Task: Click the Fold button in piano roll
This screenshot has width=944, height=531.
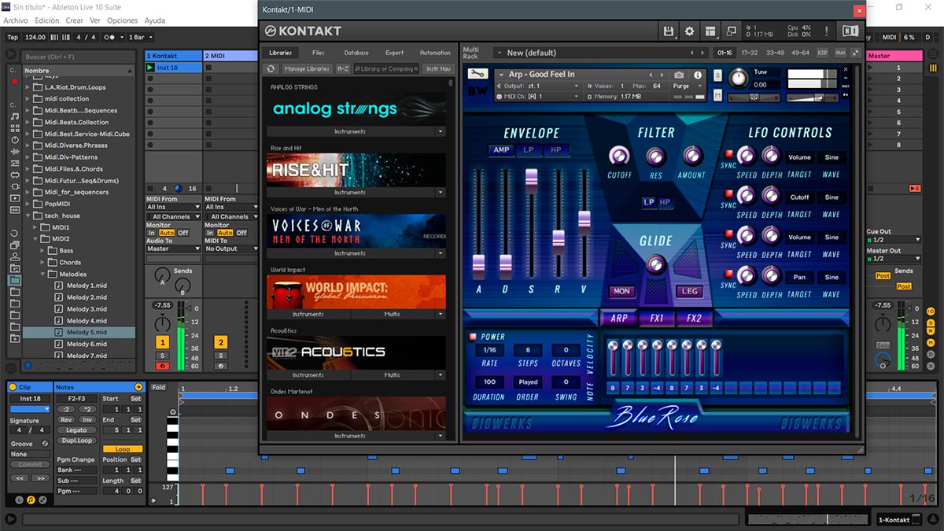Action: (159, 387)
